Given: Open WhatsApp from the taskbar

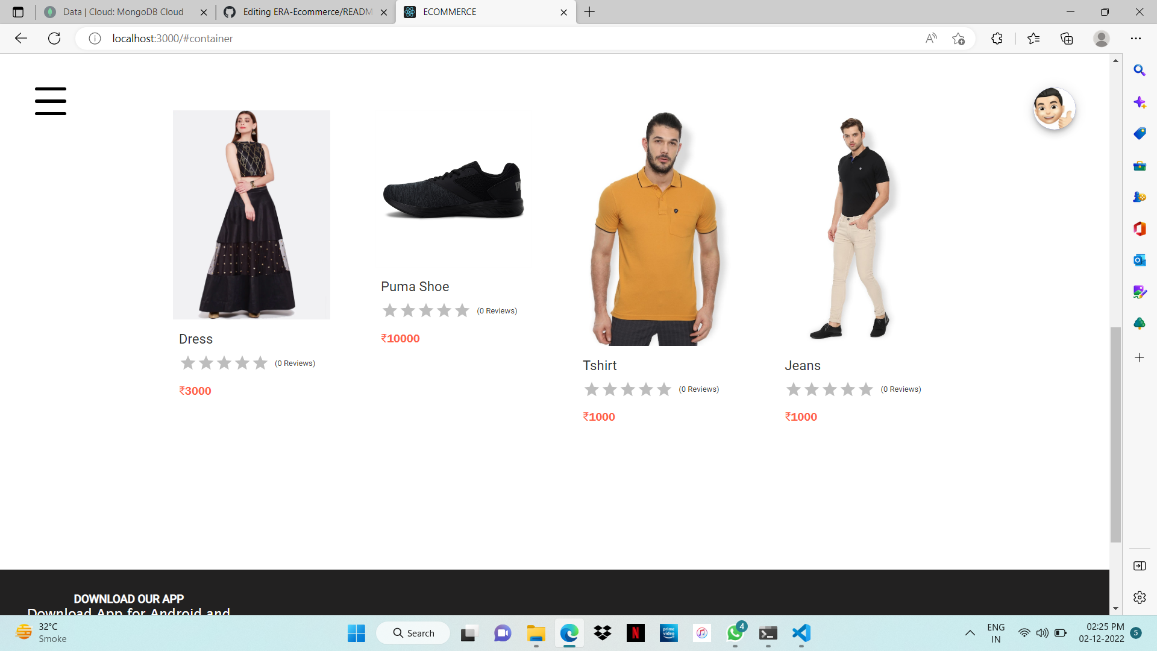Looking at the screenshot, I should pos(735,634).
